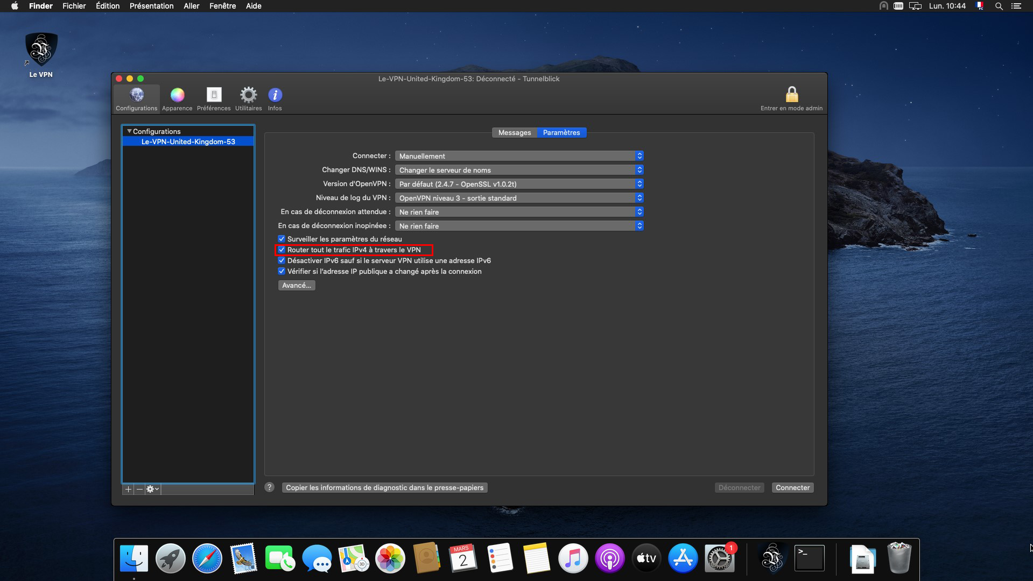Screen dimensions: 1033x581
Task: Open the Fenêtre menu
Action: coord(222,6)
